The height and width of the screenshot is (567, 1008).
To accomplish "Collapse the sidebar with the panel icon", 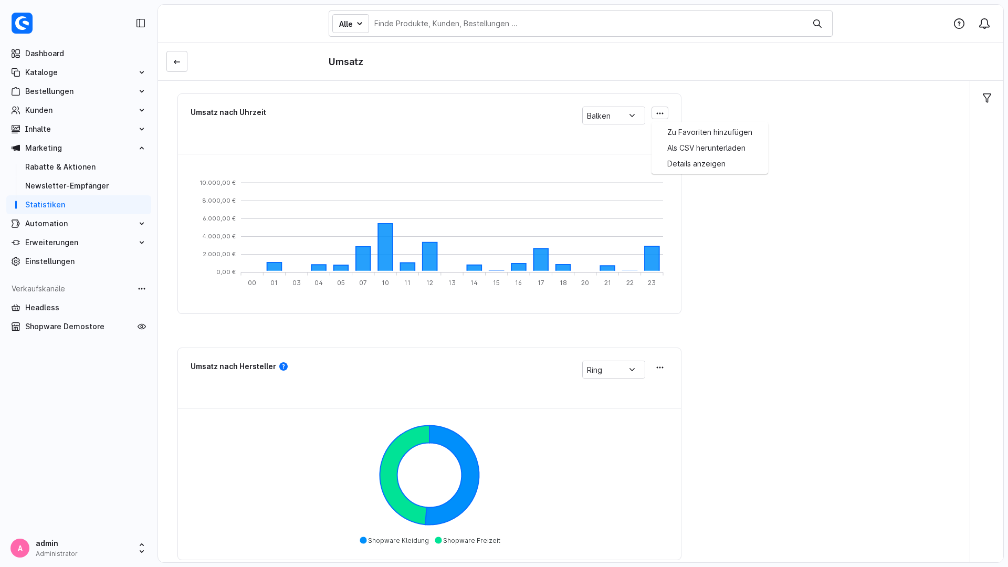I will [x=141, y=23].
